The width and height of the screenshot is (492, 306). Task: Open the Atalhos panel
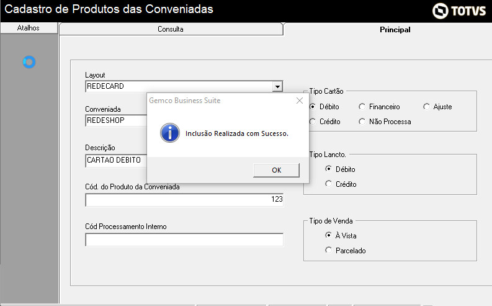tap(29, 28)
